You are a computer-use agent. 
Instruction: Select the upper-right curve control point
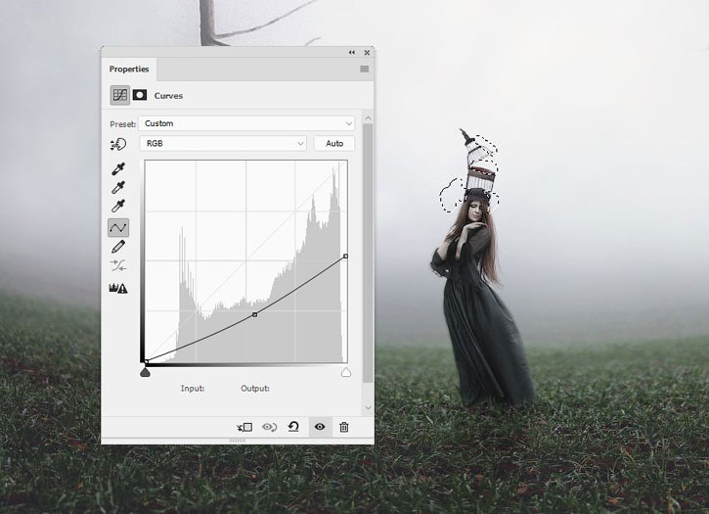(x=346, y=257)
